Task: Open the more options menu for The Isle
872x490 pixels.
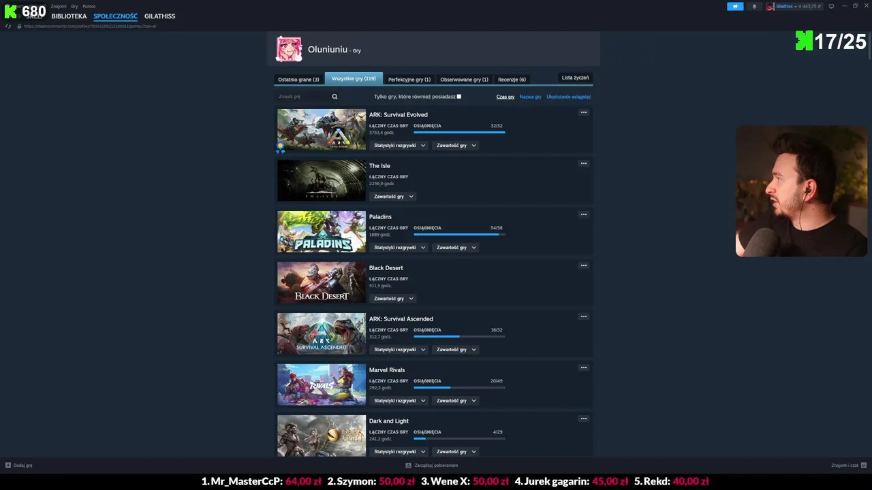Action: 583,163
